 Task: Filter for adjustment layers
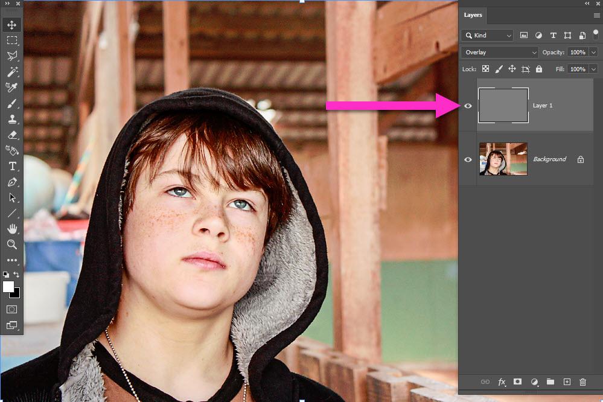pos(538,36)
